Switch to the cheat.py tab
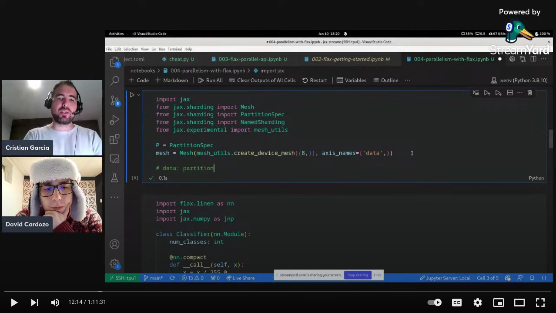This screenshot has width=556, height=313. tap(178, 59)
